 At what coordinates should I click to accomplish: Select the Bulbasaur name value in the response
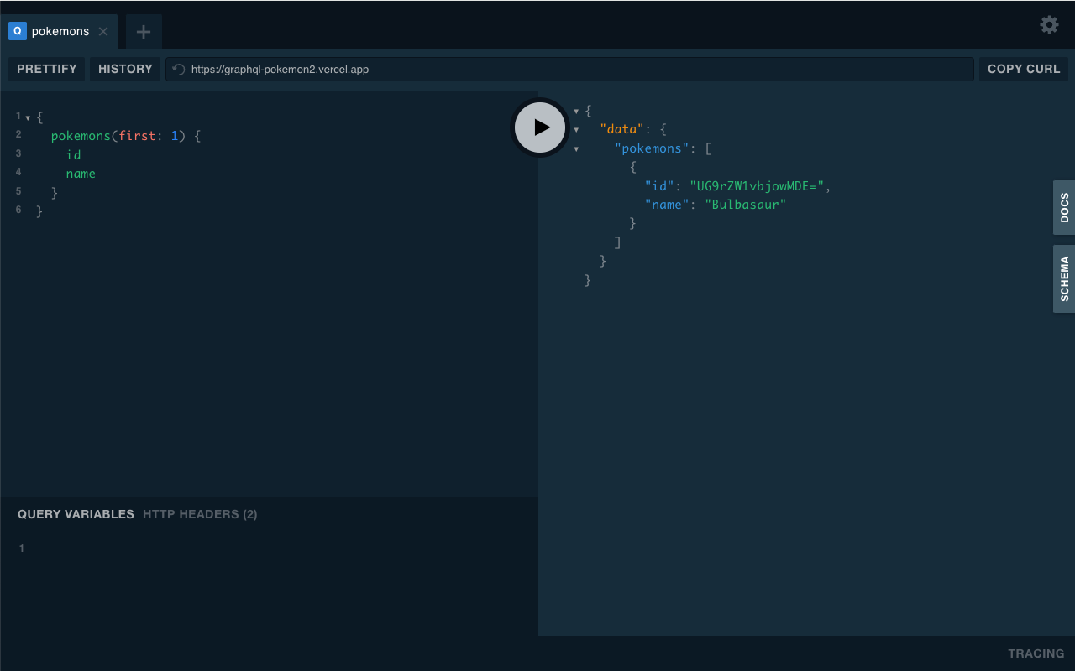pyautogui.click(x=746, y=204)
